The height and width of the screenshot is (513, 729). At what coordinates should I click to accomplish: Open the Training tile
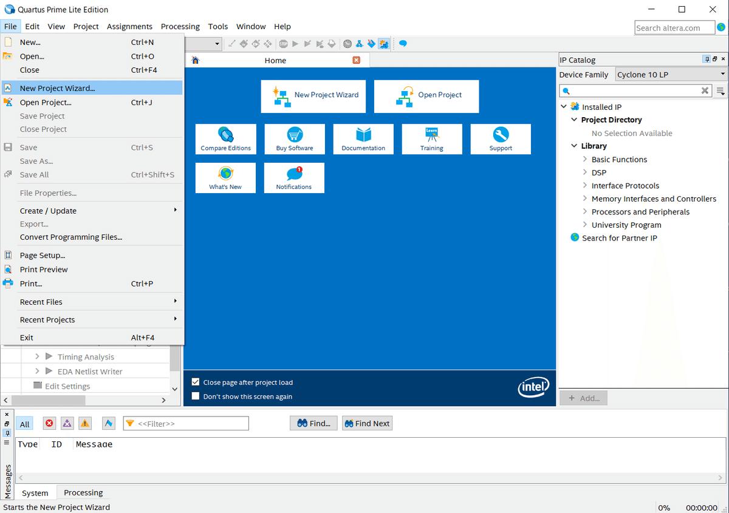tap(432, 139)
